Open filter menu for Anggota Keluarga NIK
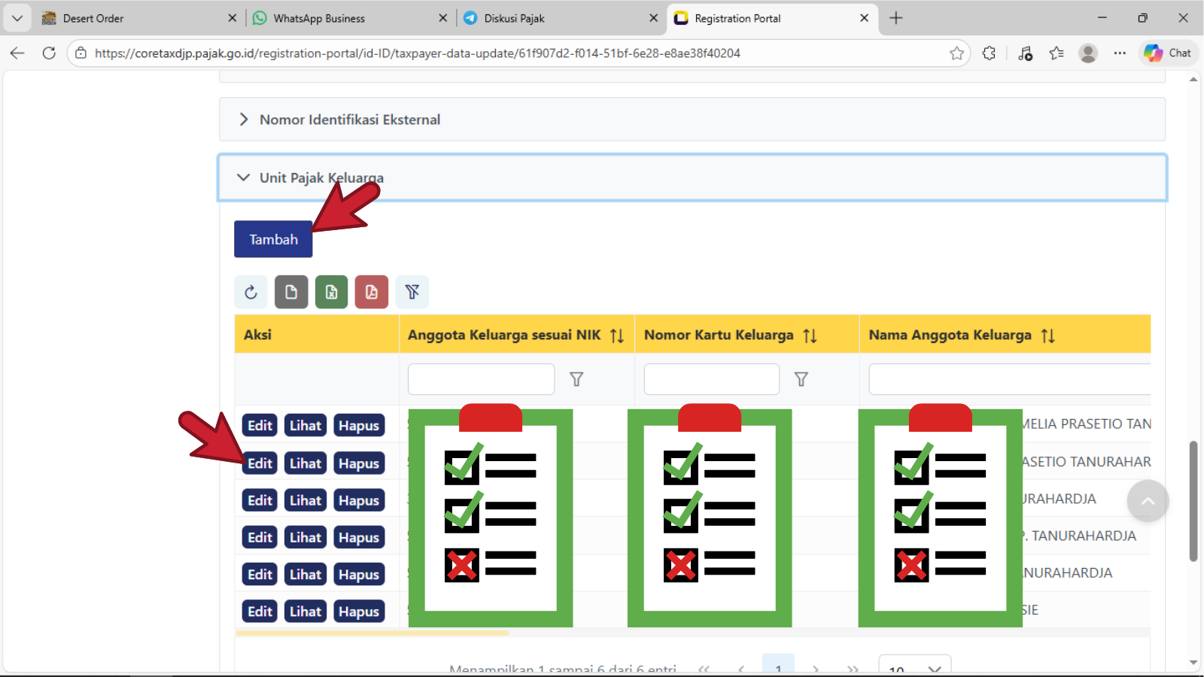1204x677 pixels. pos(576,379)
